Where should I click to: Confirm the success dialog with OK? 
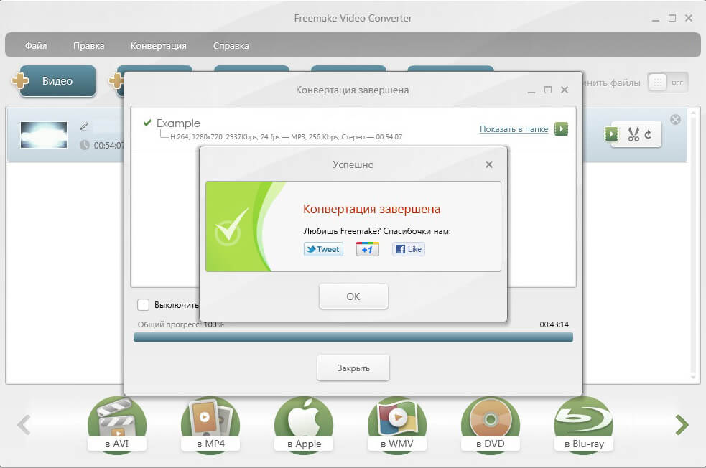point(353,296)
